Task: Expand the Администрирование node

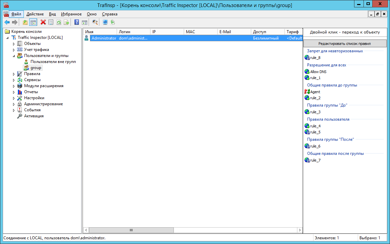Action: coord(14,104)
